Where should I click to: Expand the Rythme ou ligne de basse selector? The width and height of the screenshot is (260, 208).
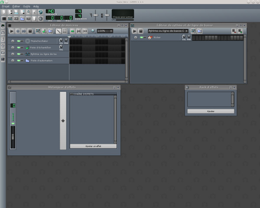click(x=186, y=31)
